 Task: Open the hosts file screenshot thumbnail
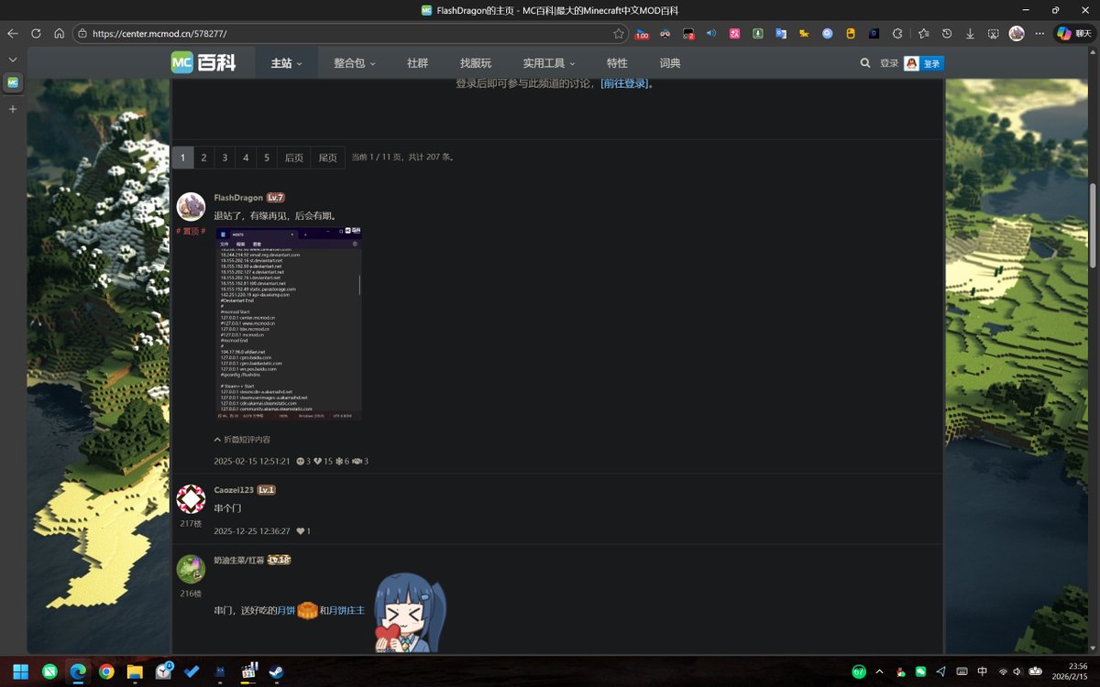click(288, 322)
